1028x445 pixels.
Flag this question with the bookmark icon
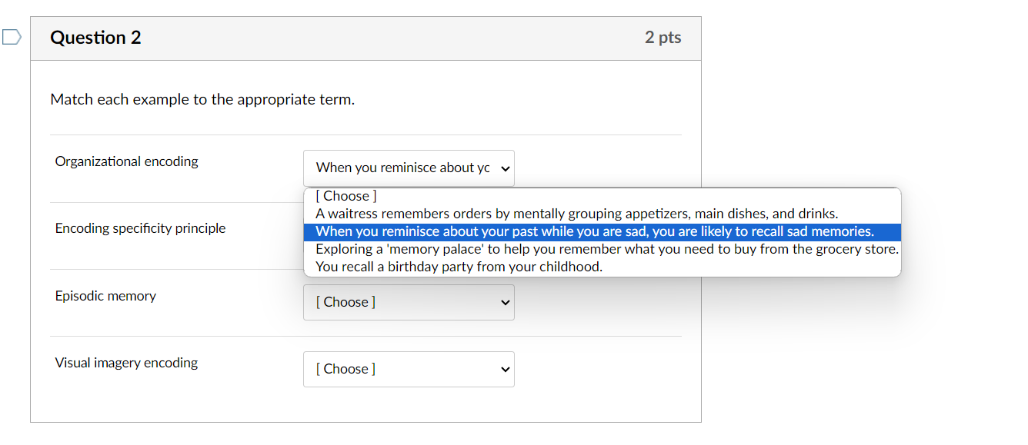tap(12, 38)
